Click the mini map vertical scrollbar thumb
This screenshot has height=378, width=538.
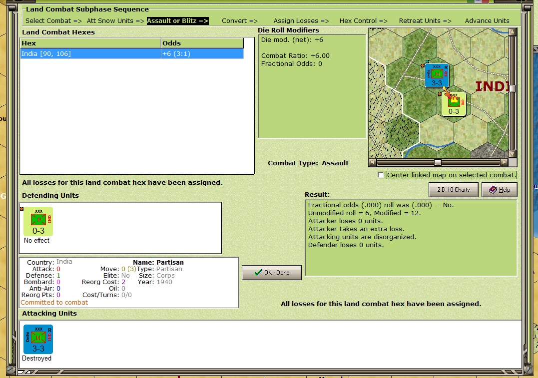pyautogui.click(x=513, y=88)
